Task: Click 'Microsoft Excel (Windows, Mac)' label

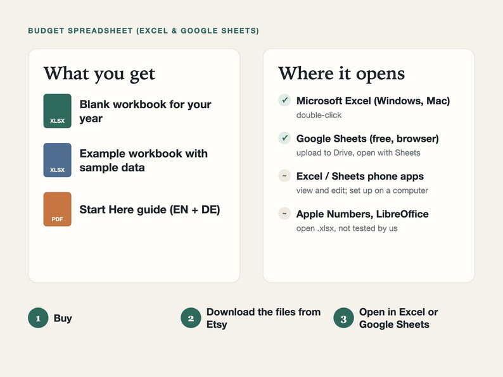Action: pos(373,101)
